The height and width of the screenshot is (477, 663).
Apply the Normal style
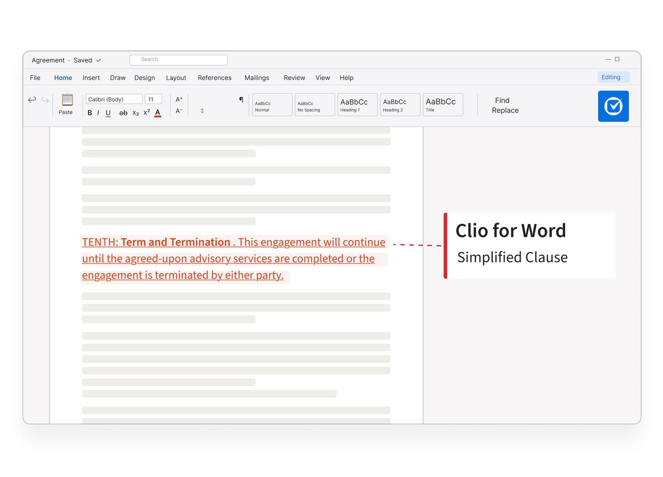(272, 105)
